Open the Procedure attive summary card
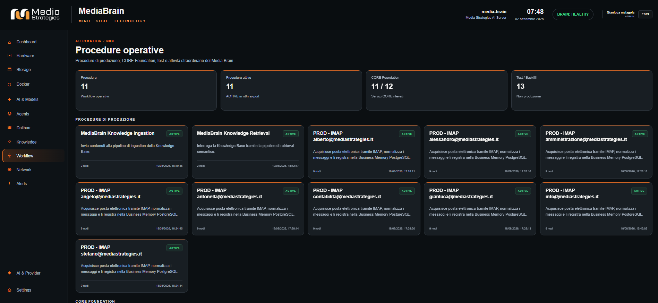 click(291, 90)
